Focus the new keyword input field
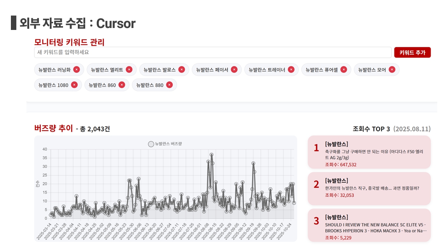447x252 pixels. (212, 52)
